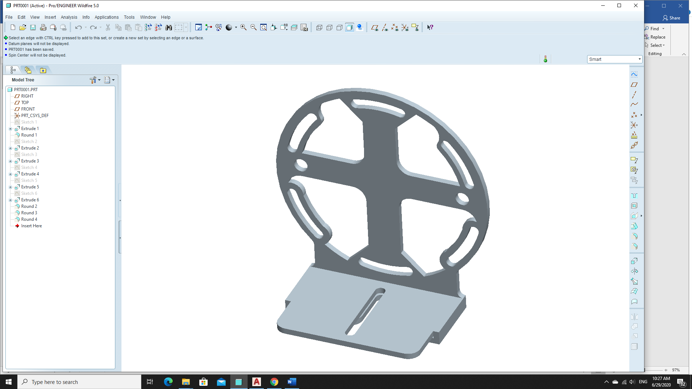Click the Refit zoom-to-fit icon
This screenshot has width=692, height=389.
pos(263,27)
